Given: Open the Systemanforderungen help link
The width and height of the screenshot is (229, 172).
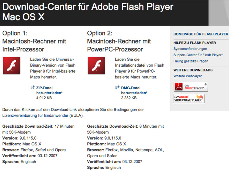Looking at the screenshot, I should pyautogui.click(x=190, y=49).
